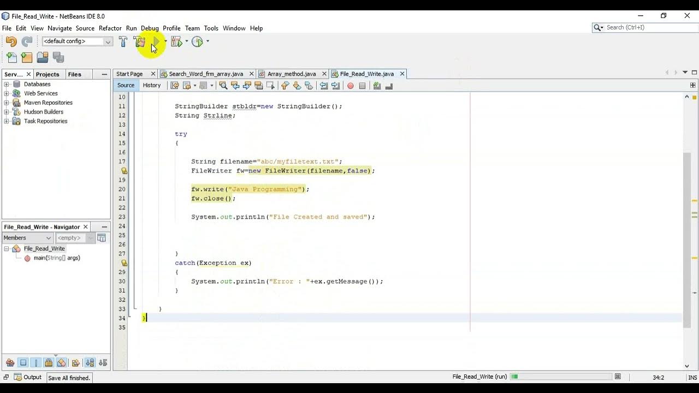Open the Members dropdown in Navigator
Viewport: 699px width, 393px height.
27,237
